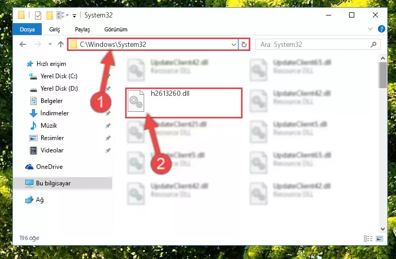Image resolution: width=396 pixels, height=259 pixels.
Task: Click the pin icon next to Videolar
Action: pyautogui.click(x=108, y=150)
